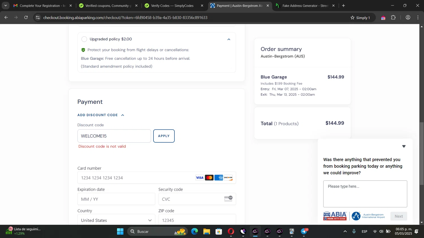Click the ABIA Park With Ease logo
The image size is (424, 238).
(x=335, y=216)
